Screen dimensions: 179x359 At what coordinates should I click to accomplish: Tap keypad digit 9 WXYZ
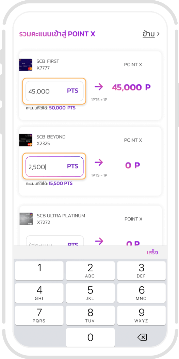tap(141, 315)
